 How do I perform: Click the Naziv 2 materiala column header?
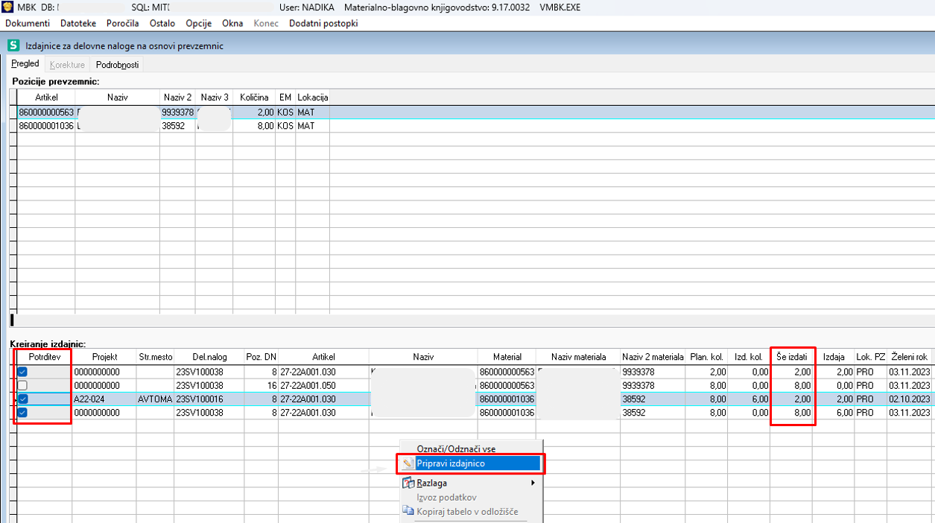coord(653,357)
